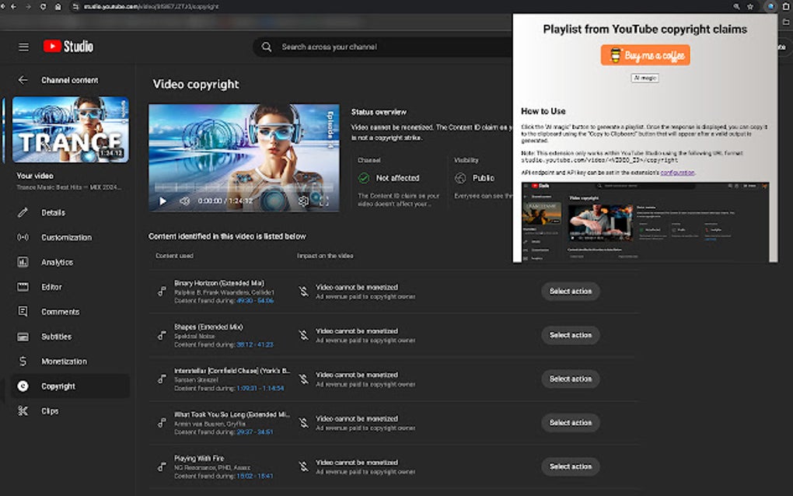Go back via Channel content arrow
793x496 pixels.
23,80
